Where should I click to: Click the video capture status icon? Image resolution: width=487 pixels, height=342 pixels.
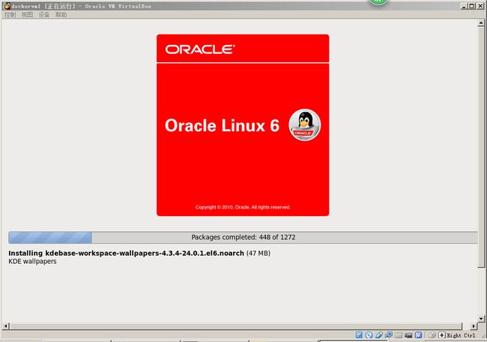click(x=408, y=335)
